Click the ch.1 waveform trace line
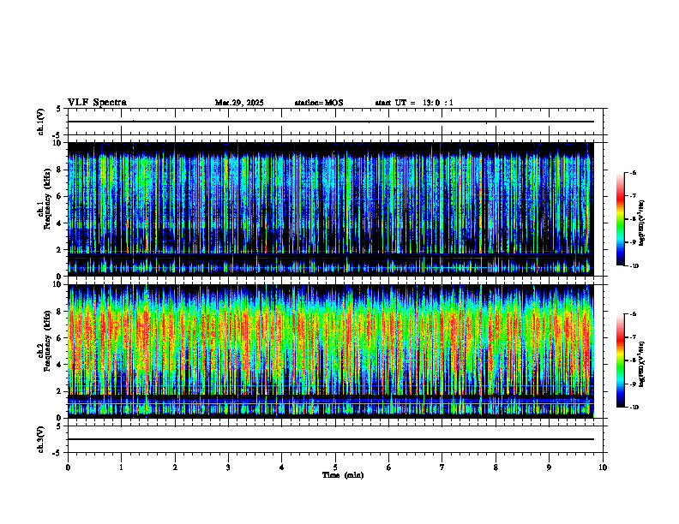The height and width of the screenshot is (524, 679). (x=331, y=122)
